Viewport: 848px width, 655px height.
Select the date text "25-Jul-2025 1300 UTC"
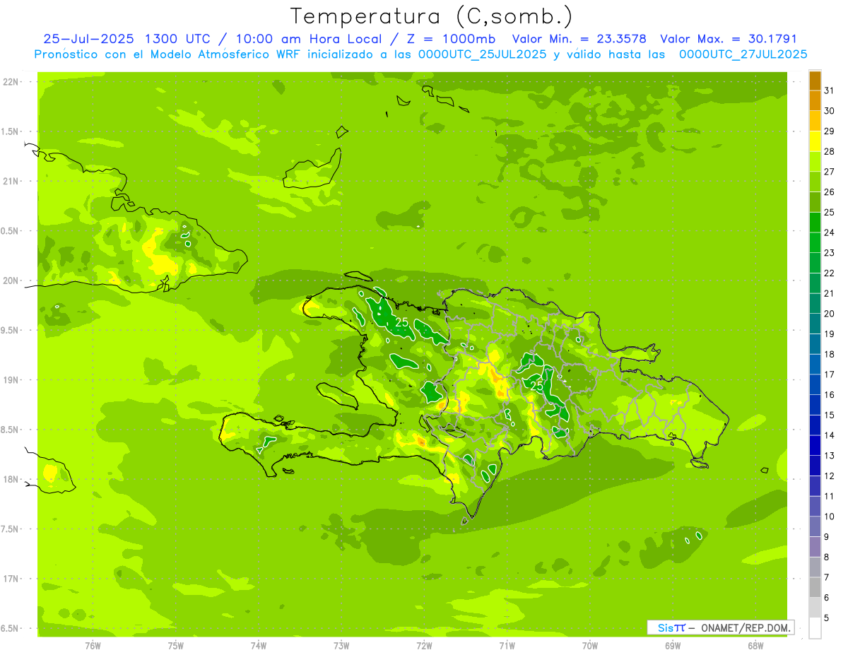tap(126, 39)
